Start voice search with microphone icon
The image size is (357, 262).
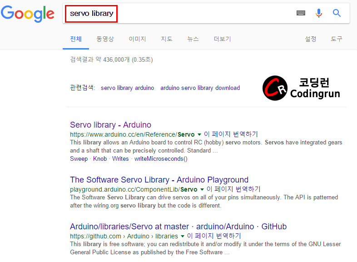319,13
